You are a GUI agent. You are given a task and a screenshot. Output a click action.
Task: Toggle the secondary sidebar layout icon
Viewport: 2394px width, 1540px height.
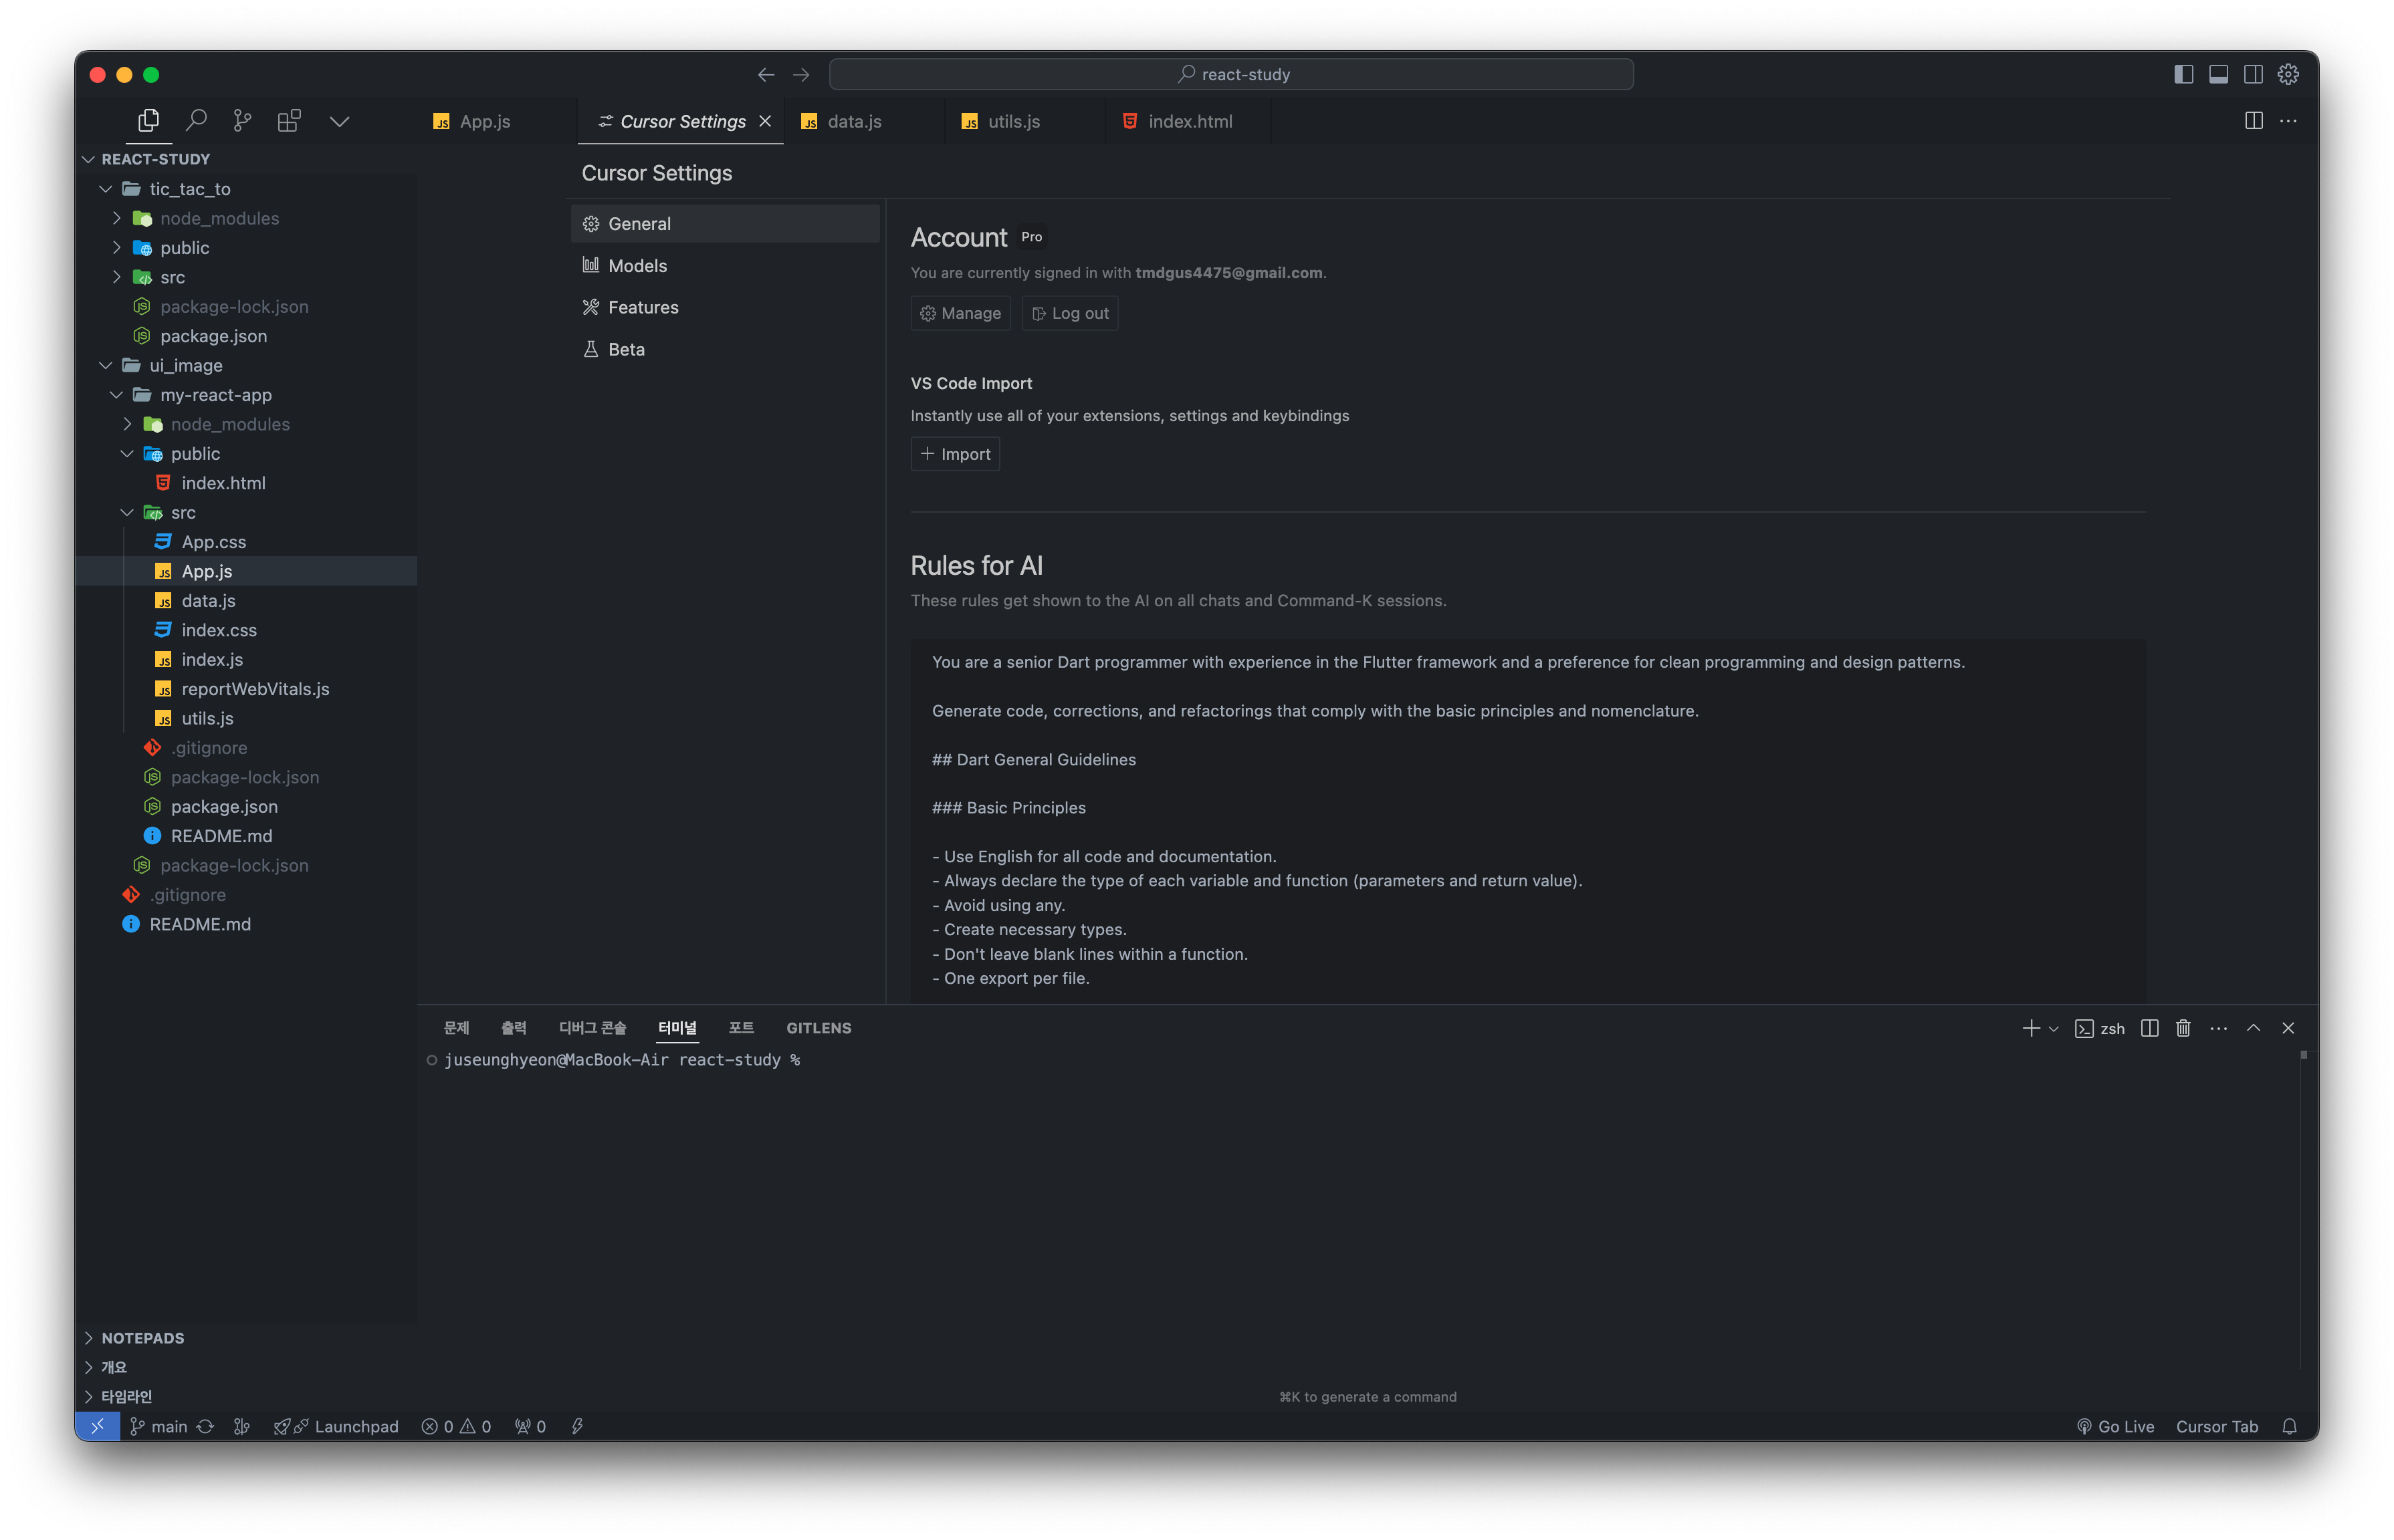pyautogui.click(x=2253, y=75)
